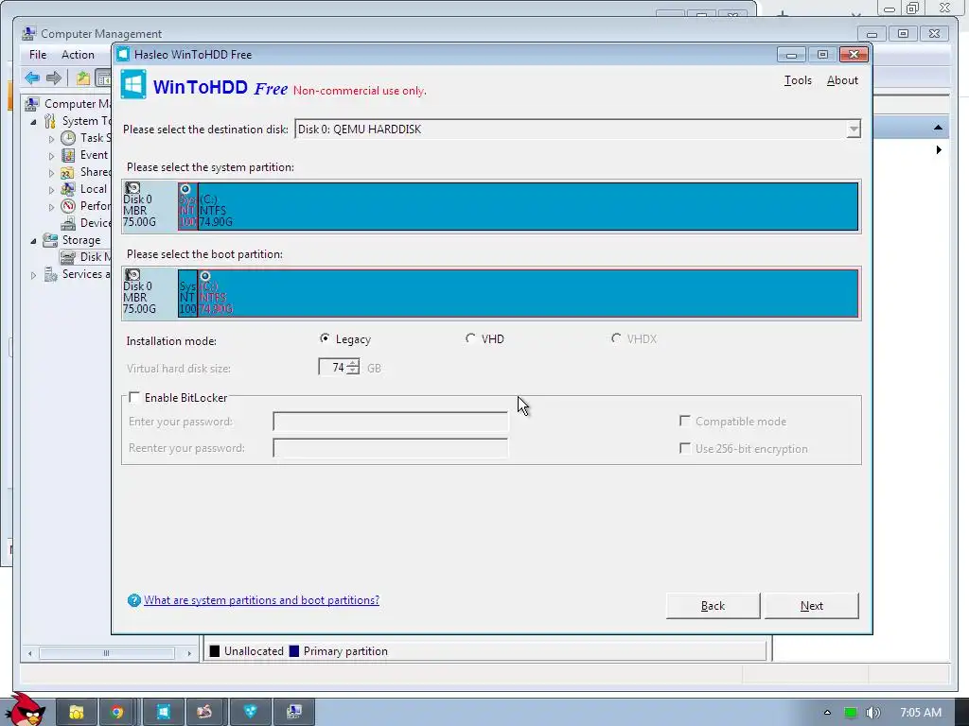Tick Use 256-bit encryption checkbox
This screenshot has height=726, width=969.
point(685,448)
